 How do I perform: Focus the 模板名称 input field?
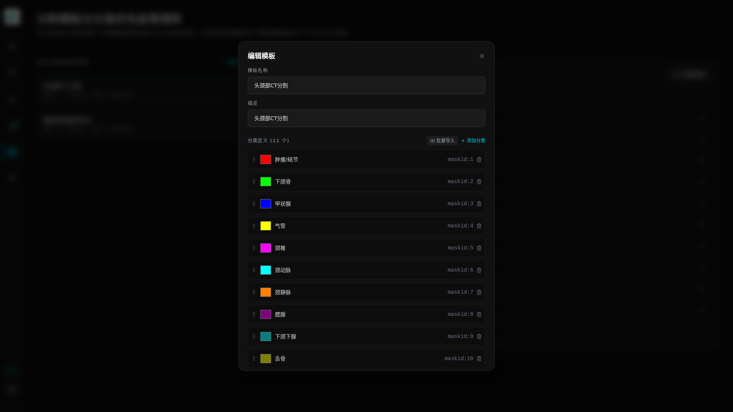coord(366,85)
